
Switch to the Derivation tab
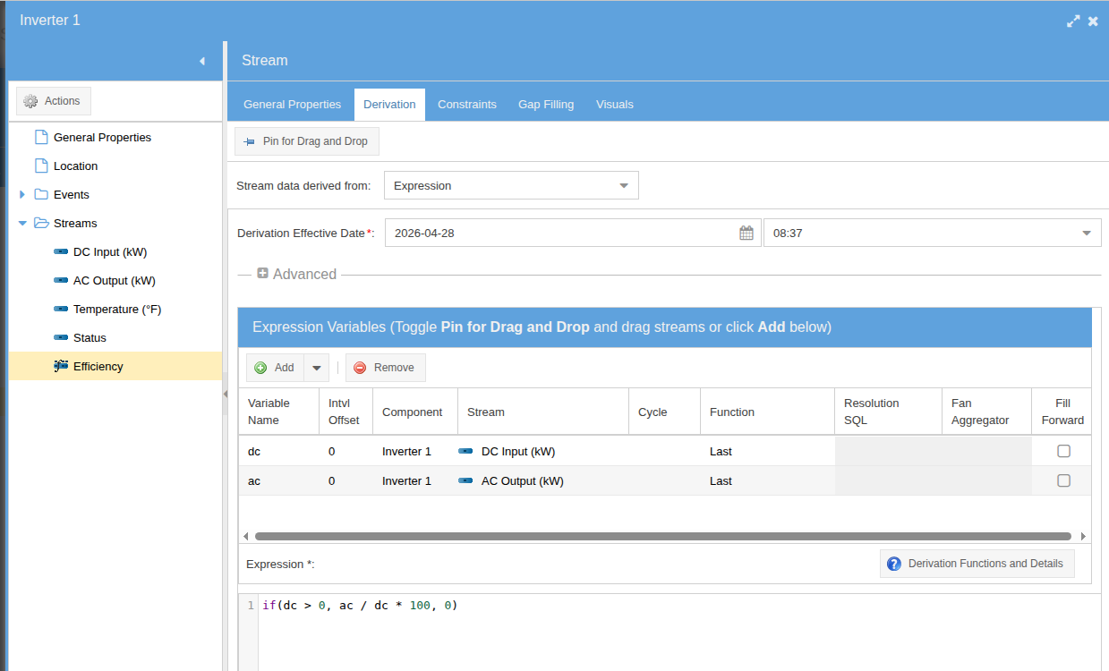[389, 105]
